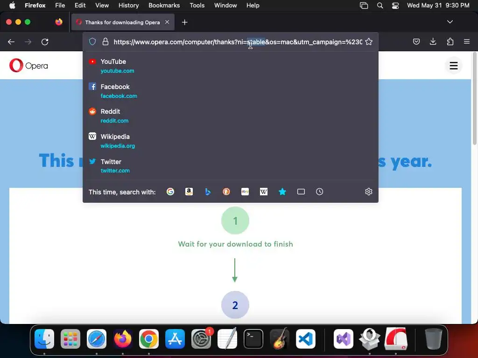Open the Window menu
478x358 pixels.
(225, 5)
